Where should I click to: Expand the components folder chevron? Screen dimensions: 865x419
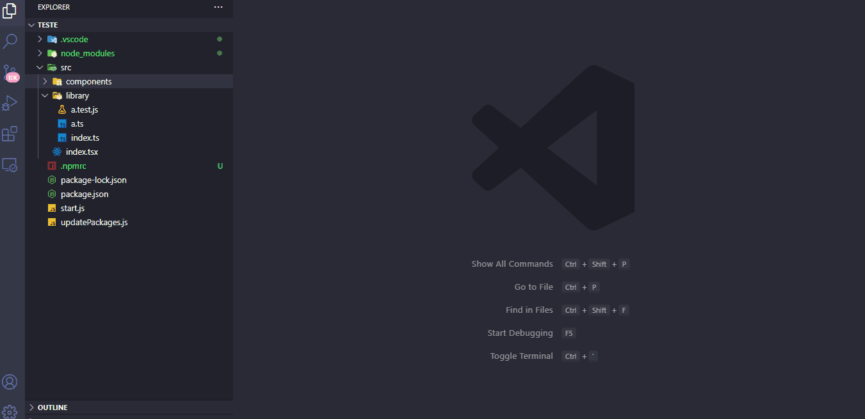pyautogui.click(x=45, y=81)
